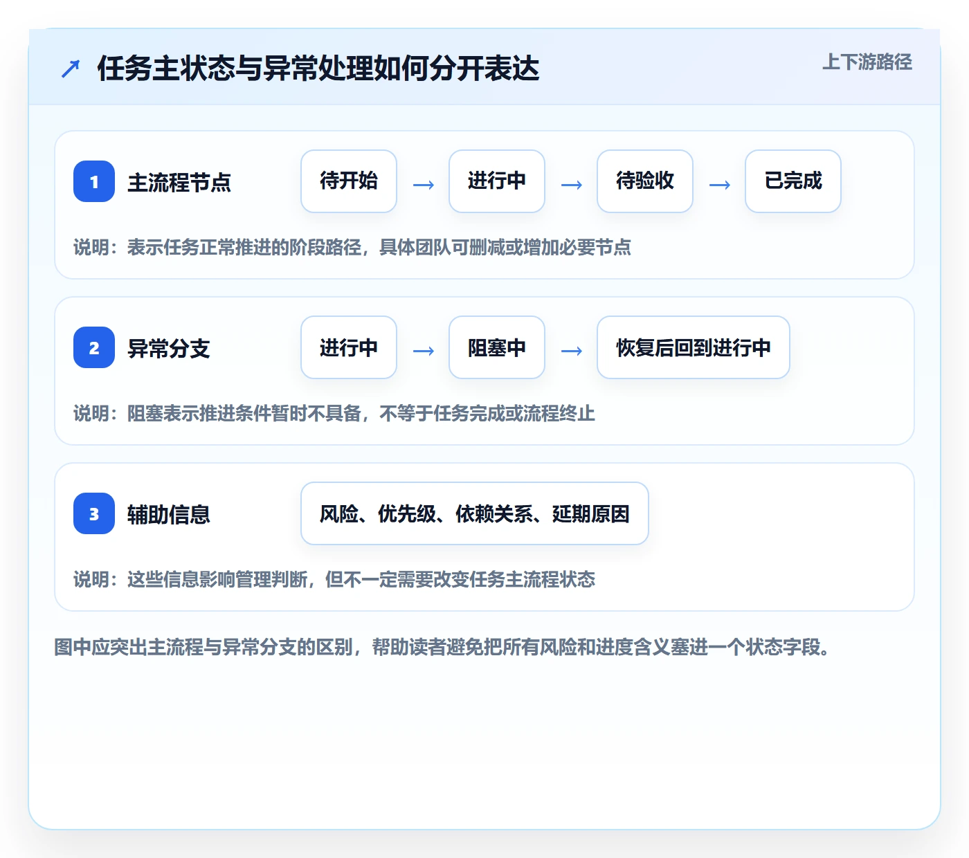Select the 待开始 status chip
Viewport: 969px width, 858px height.
coord(349,181)
